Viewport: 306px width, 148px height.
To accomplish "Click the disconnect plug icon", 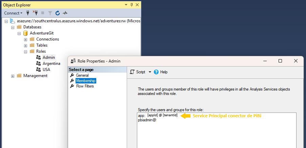I will coord(35,13).
